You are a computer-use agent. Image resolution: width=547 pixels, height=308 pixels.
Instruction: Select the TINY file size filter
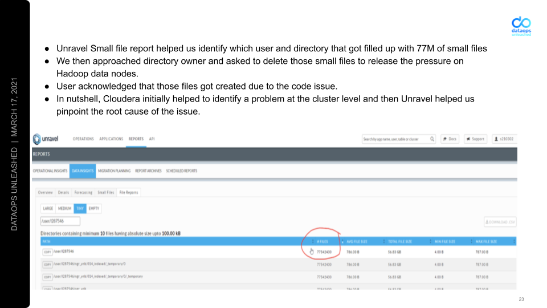coord(80,209)
